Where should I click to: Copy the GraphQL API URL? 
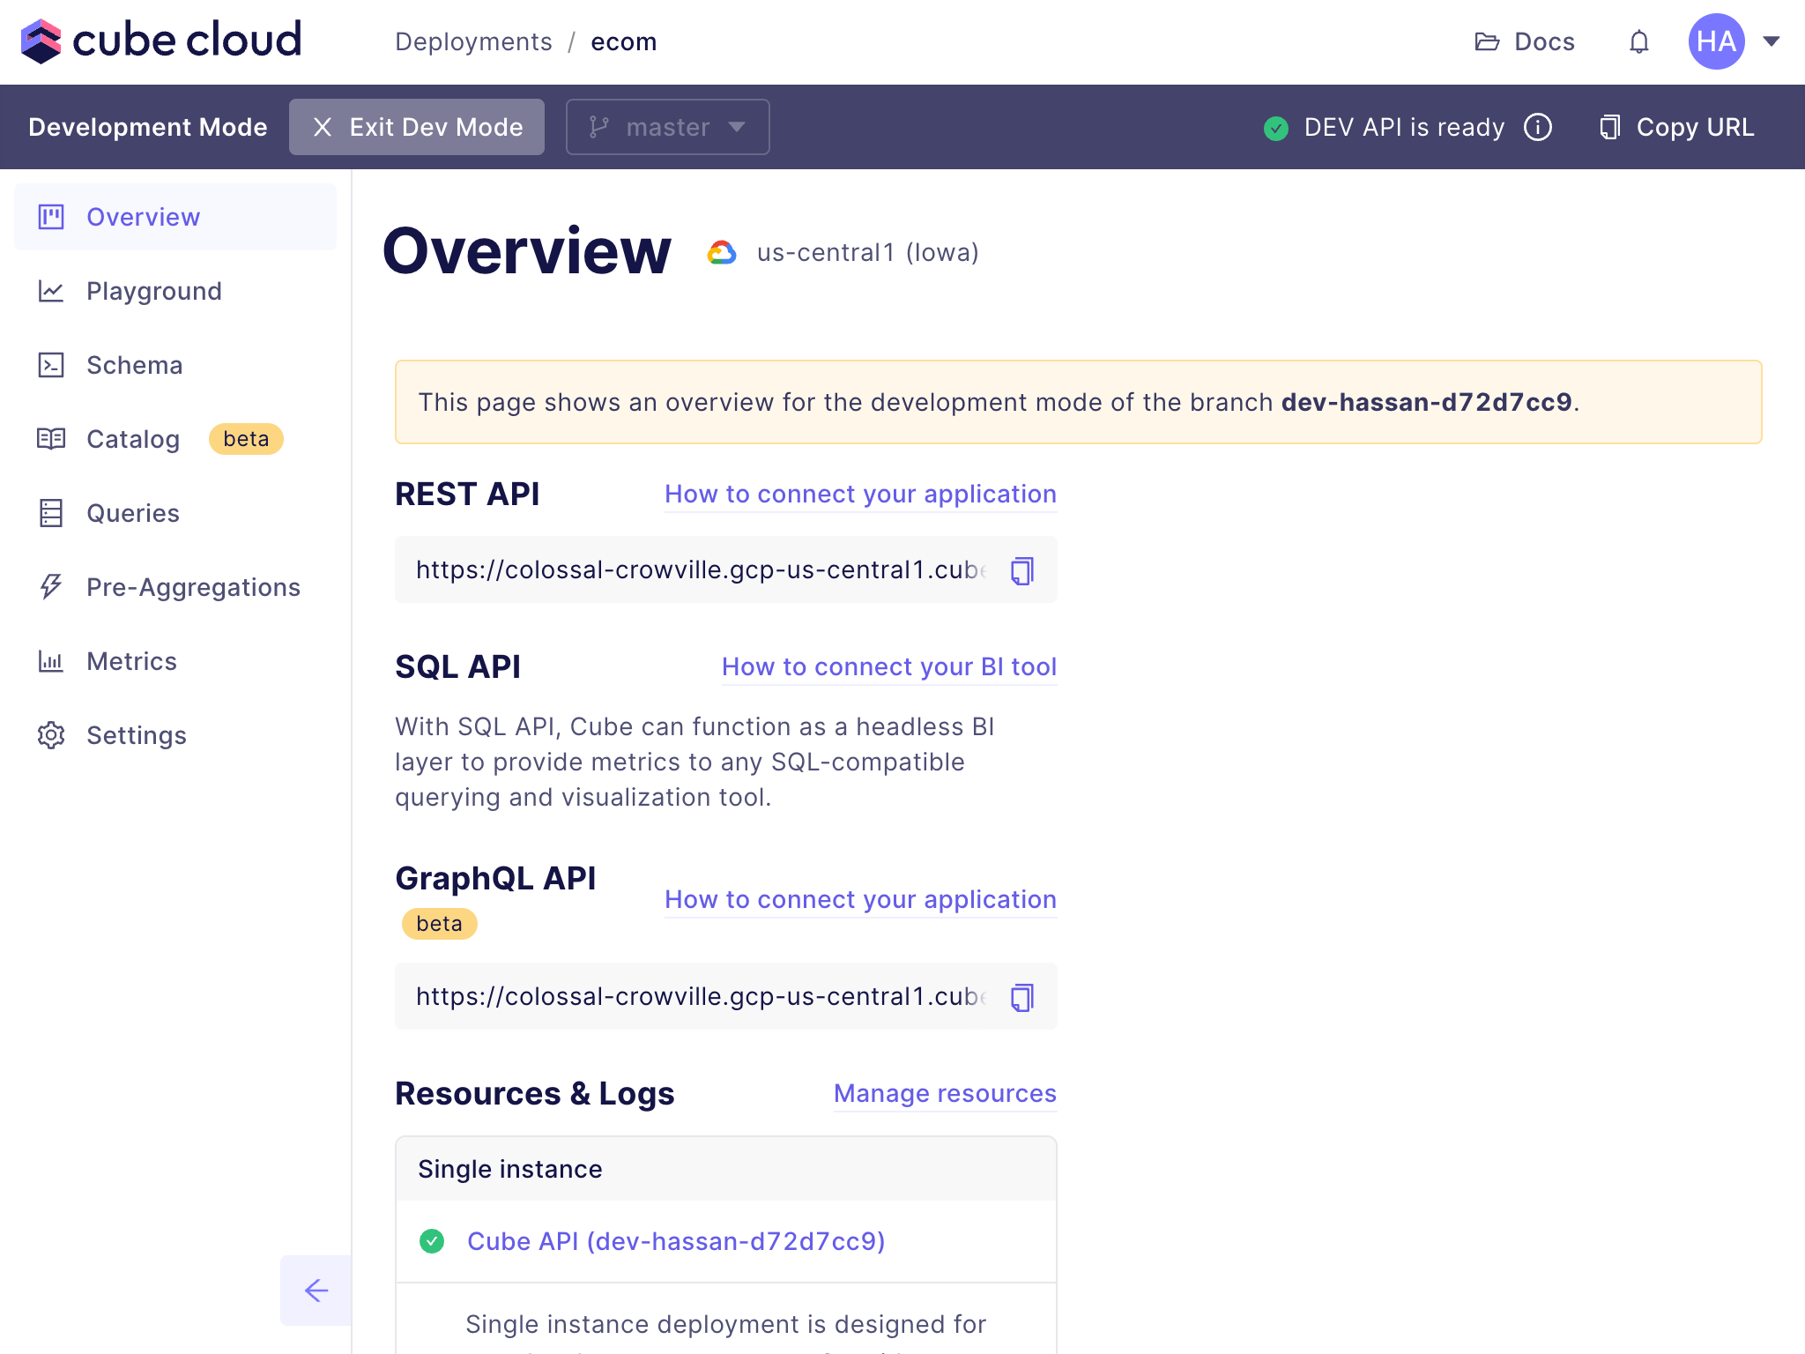tap(1022, 997)
